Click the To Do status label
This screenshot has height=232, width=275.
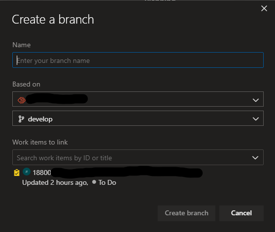[107, 183]
